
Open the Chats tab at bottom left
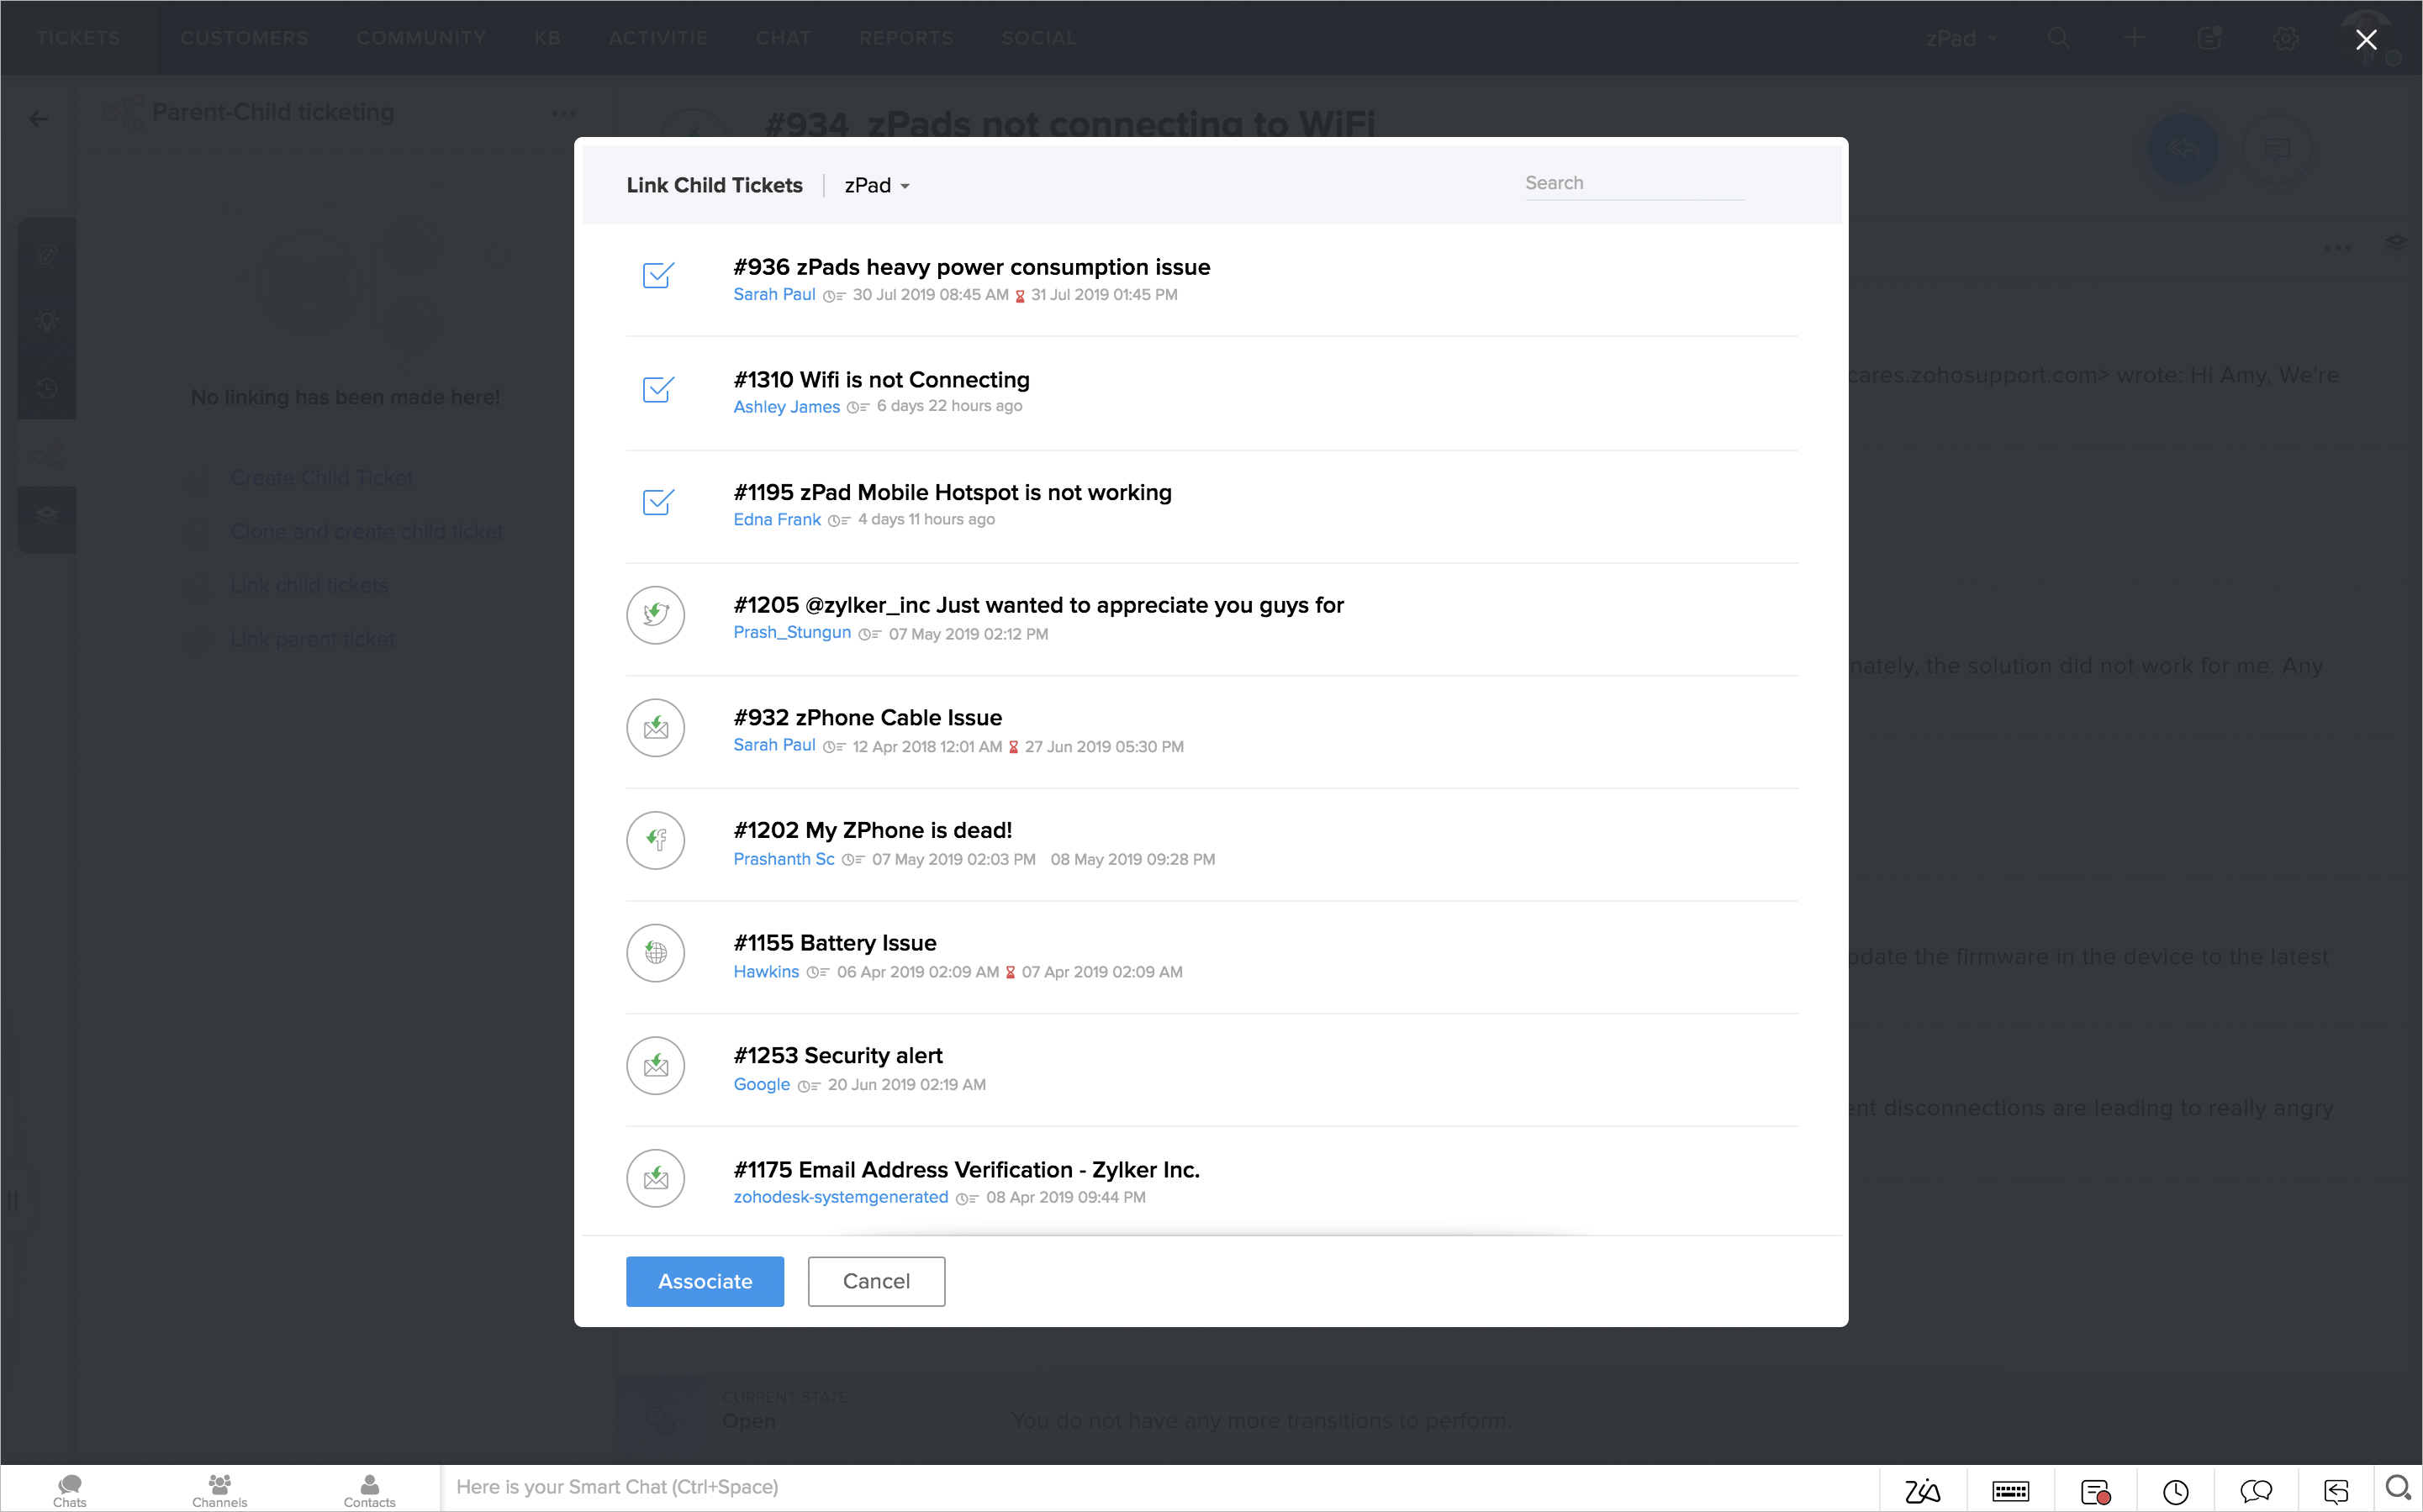pyautogui.click(x=69, y=1489)
